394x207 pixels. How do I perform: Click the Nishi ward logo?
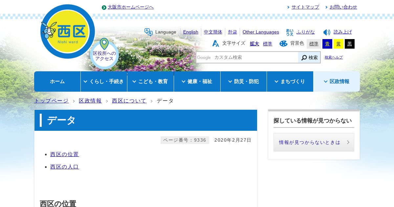point(68,32)
